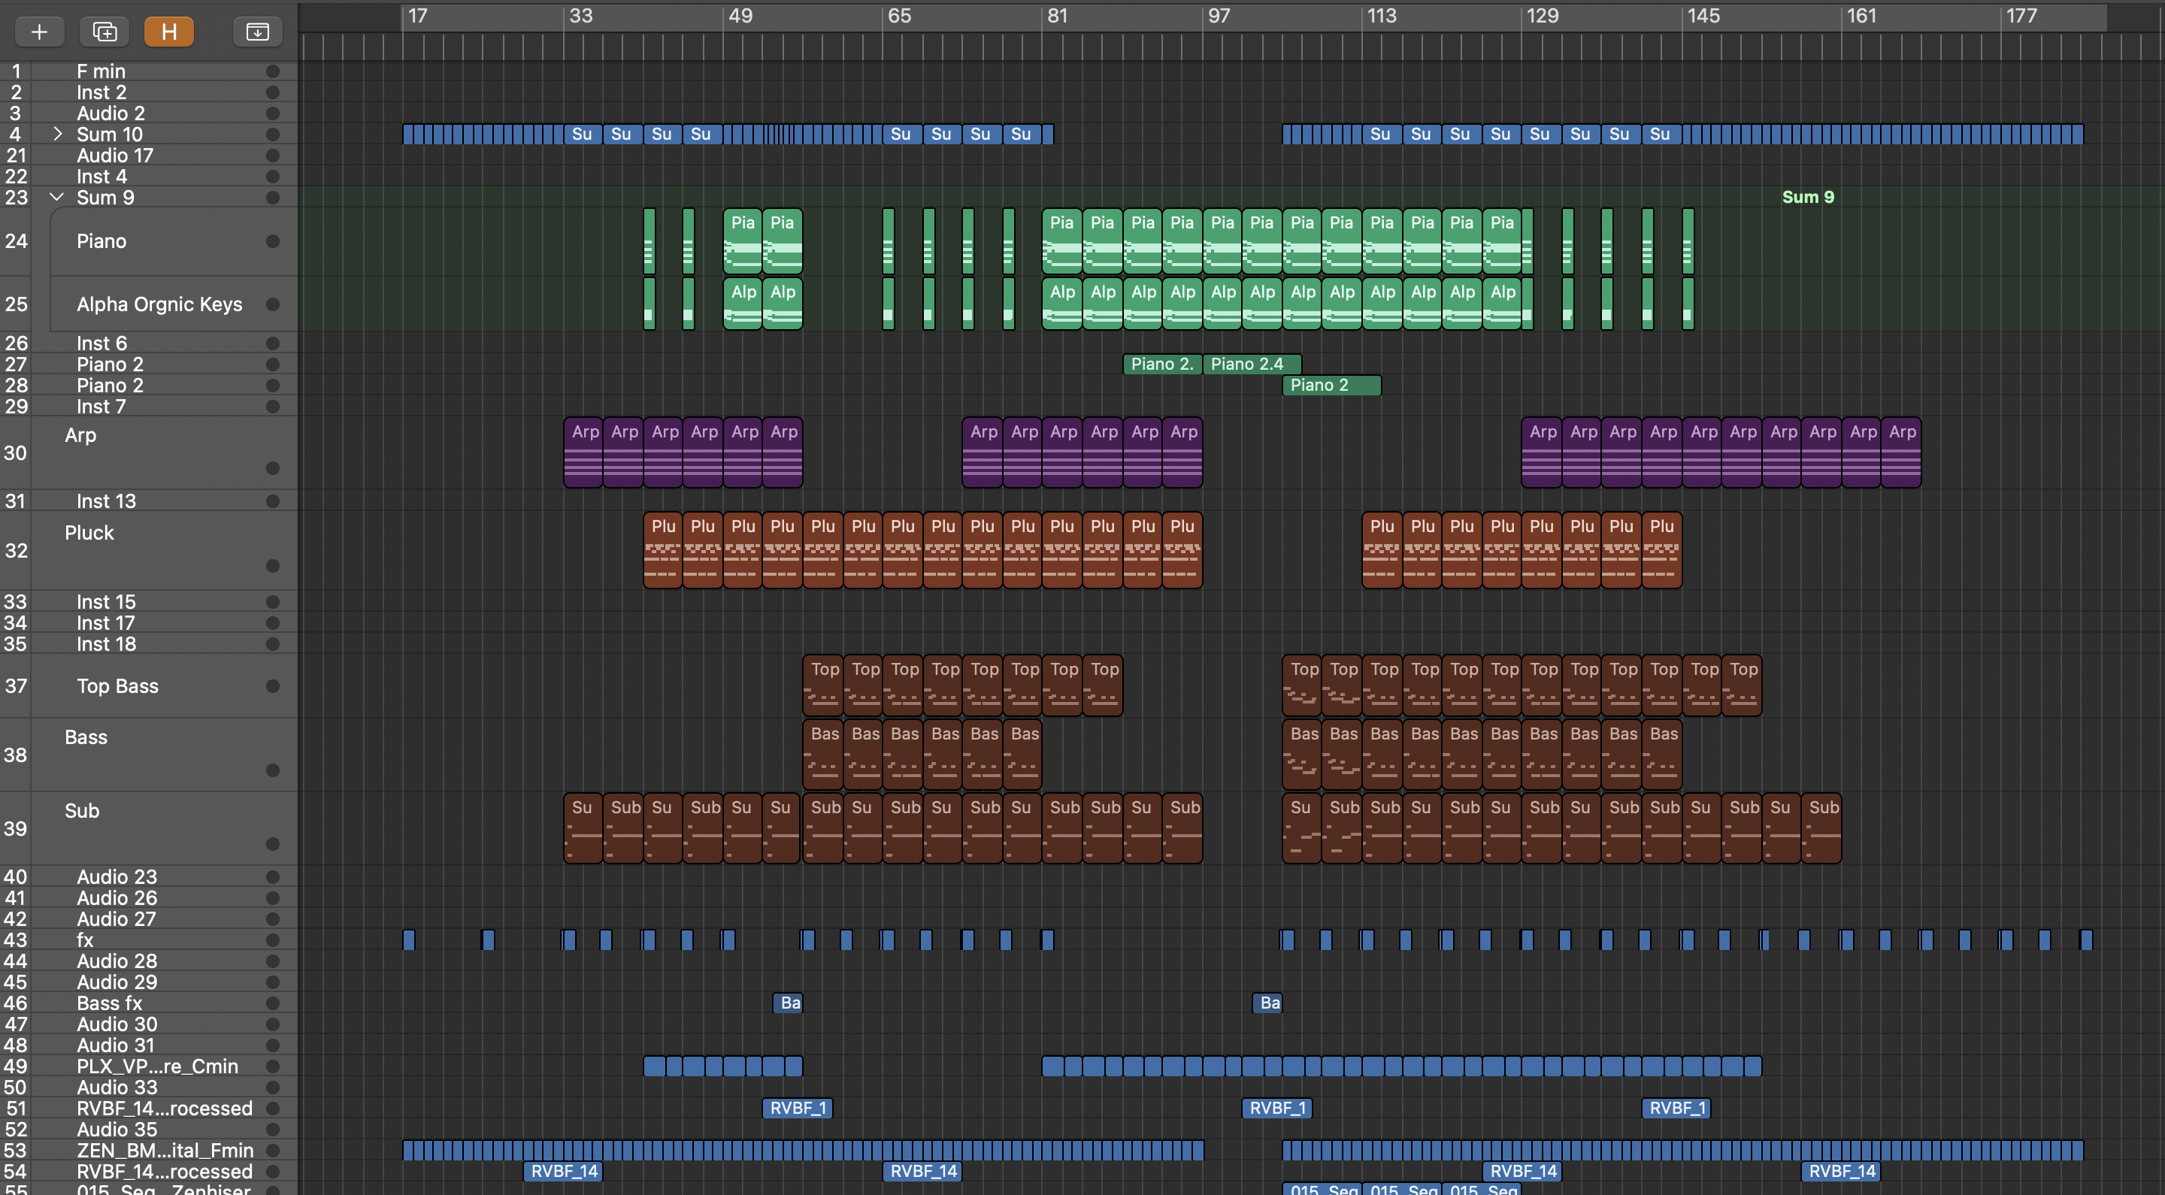Toggle the dot on Alpha Orgnic Keys track
The width and height of the screenshot is (2165, 1195).
[x=272, y=304]
